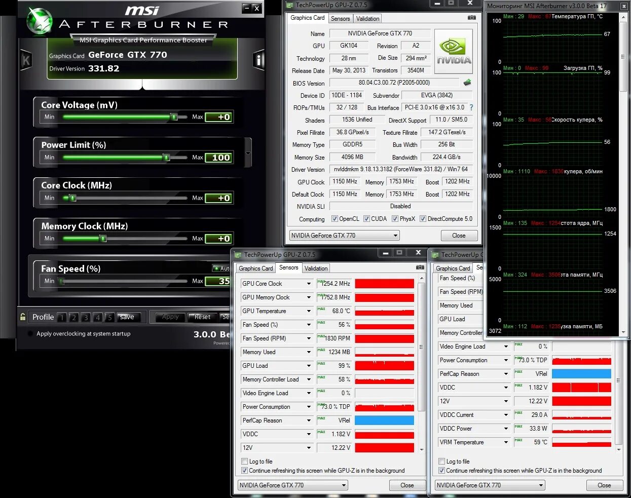Toggle the OpenCL checkbox
This screenshot has width=631, height=498.
coord(335,219)
